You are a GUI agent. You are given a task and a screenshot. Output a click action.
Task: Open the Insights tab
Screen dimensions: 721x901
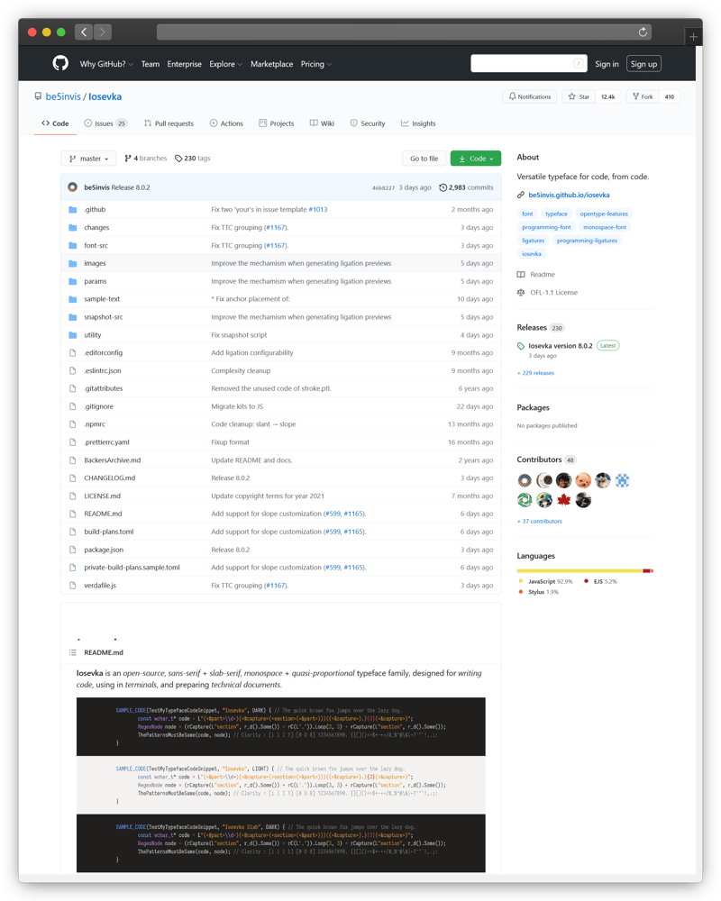(x=418, y=123)
